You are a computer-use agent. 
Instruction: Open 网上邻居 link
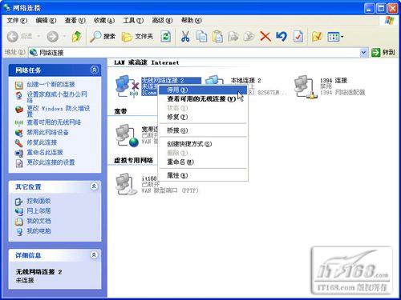[x=38, y=211]
